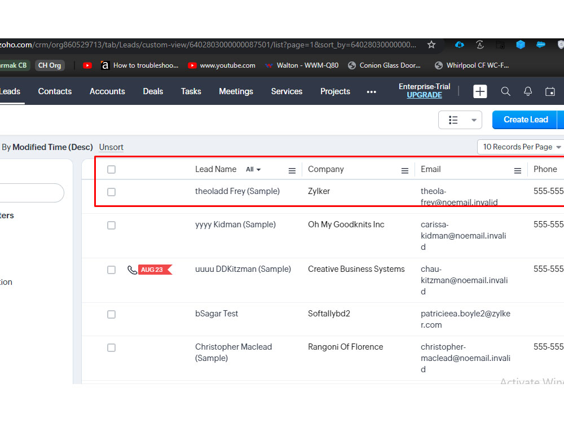This screenshot has width=564, height=423.
Task: Open the Whirlpool CF WC-F bookmark
Action: [472, 65]
